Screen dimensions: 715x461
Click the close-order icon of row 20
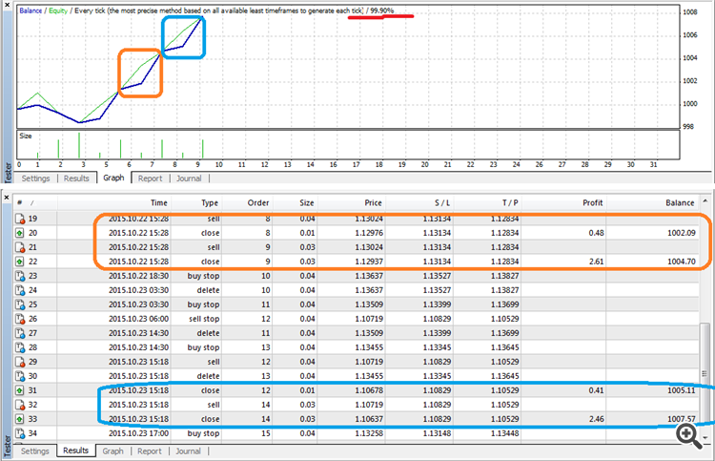pos(20,233)
